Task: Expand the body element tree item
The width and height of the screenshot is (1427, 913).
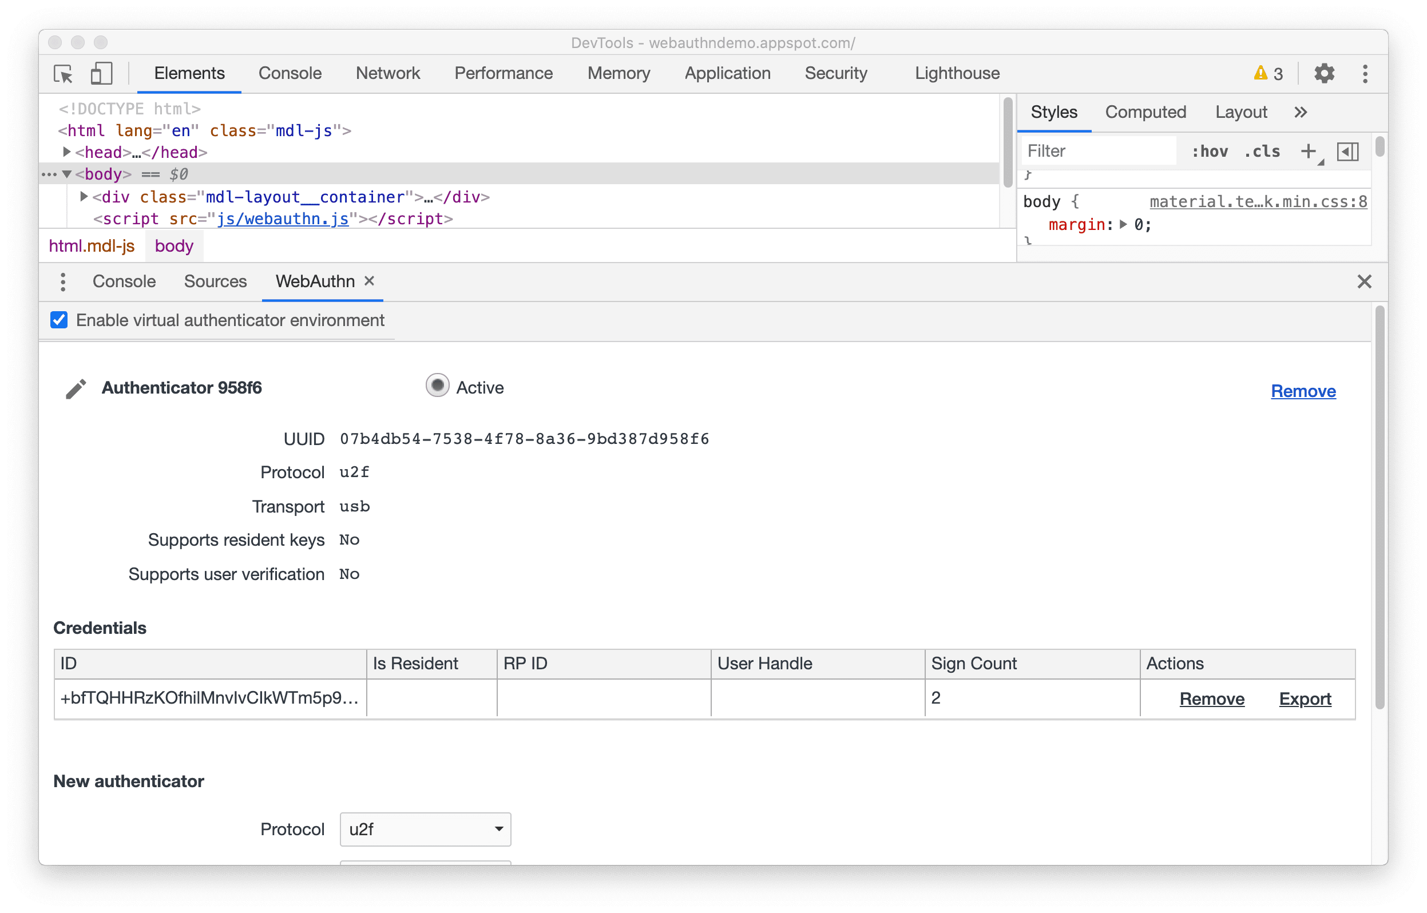Action: pyautogui.click(x=72, y=174)
